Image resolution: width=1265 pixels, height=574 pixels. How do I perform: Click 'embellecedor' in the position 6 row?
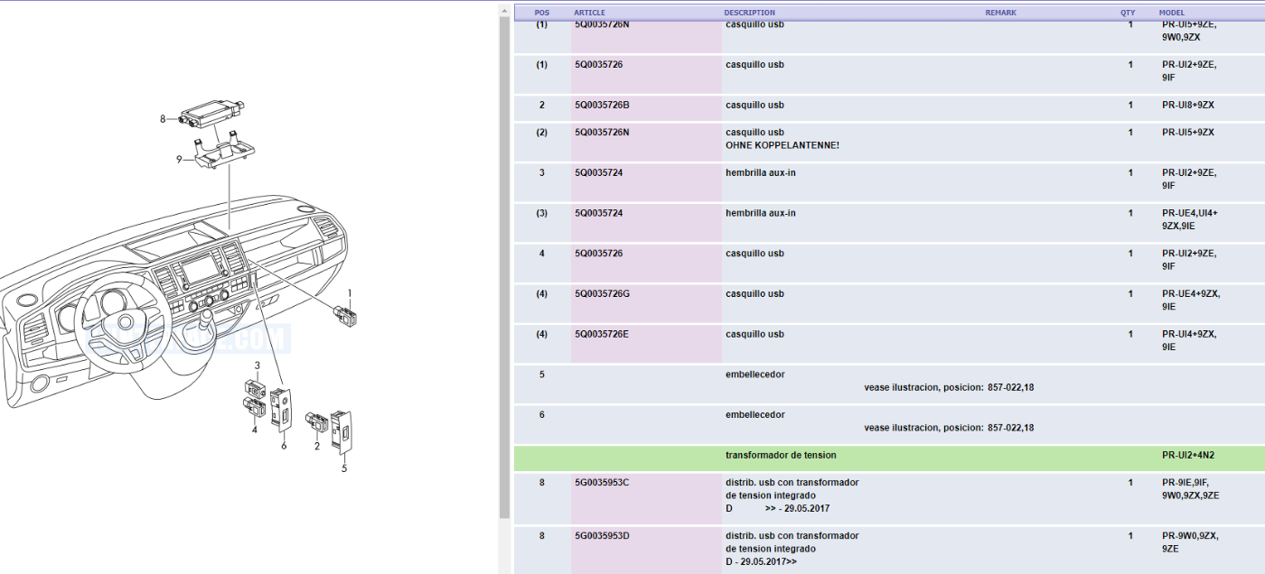pyautogui.click(x=755, y=414)
